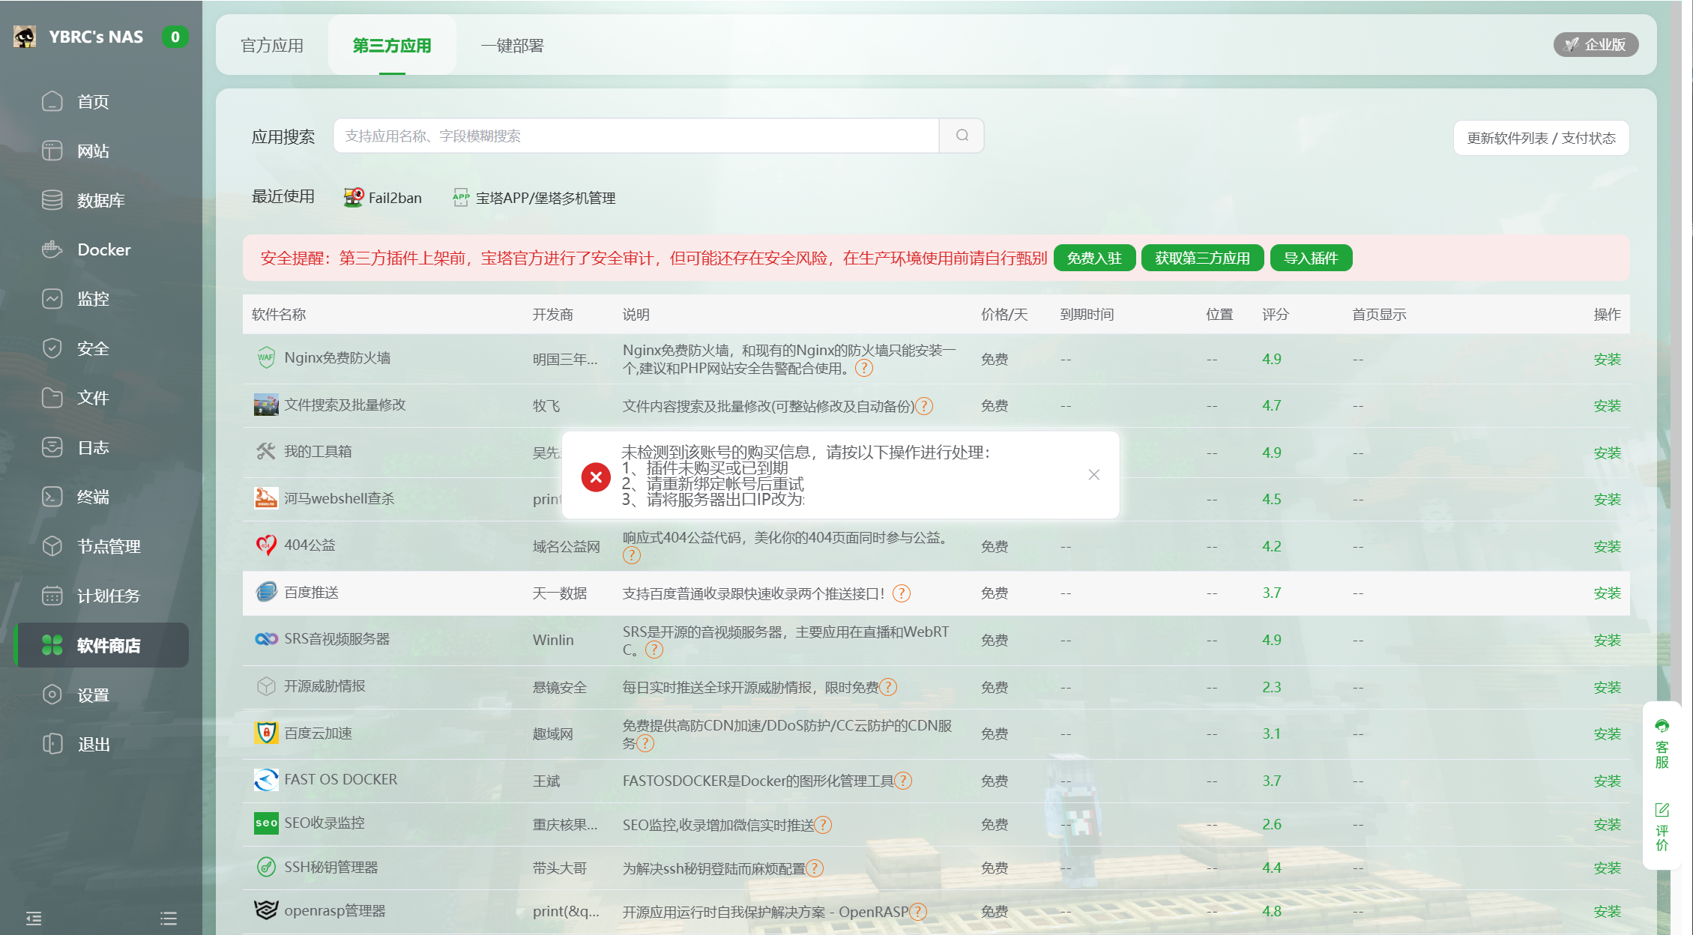Screen dimensions: 1693x935
Task: Open the 终端 terminal section
Action: coord(94,497)
